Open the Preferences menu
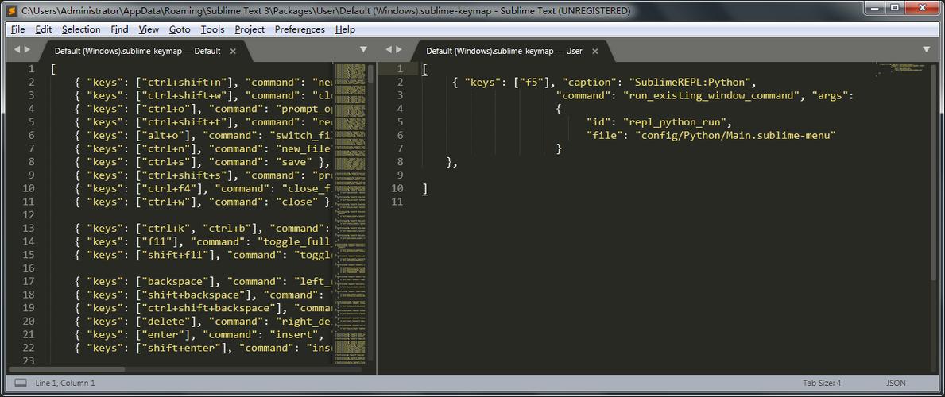The width and height of the screenshot is (945, 397). tap(300, 29)
